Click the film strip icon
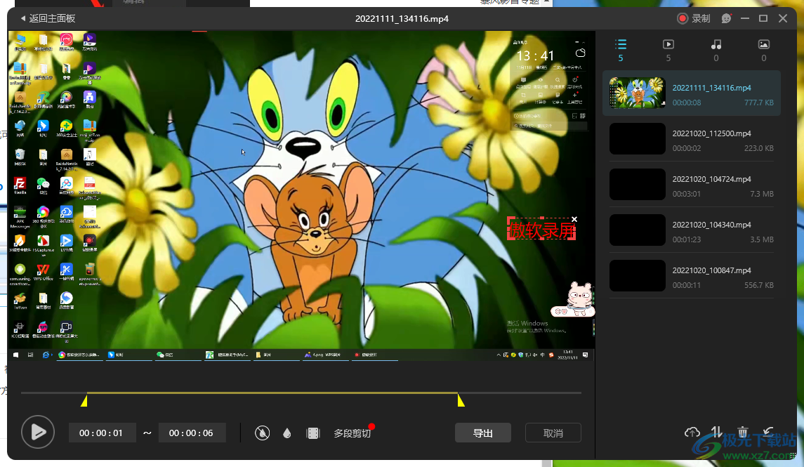 point(312,433)
